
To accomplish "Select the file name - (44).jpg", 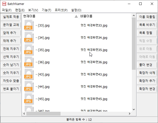I will pos(42,87).
